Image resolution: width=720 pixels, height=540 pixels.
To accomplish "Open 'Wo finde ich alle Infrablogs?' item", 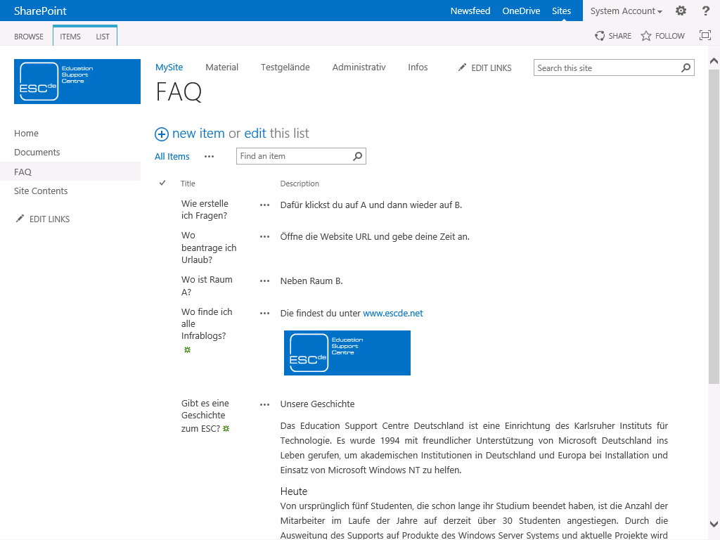I will click(x=207, y=323).
